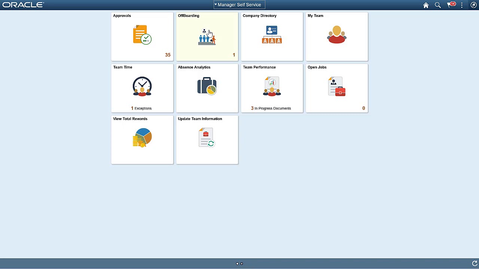
Task: Open the View Total Rewards pie chart icon
Action: (142, 137)
